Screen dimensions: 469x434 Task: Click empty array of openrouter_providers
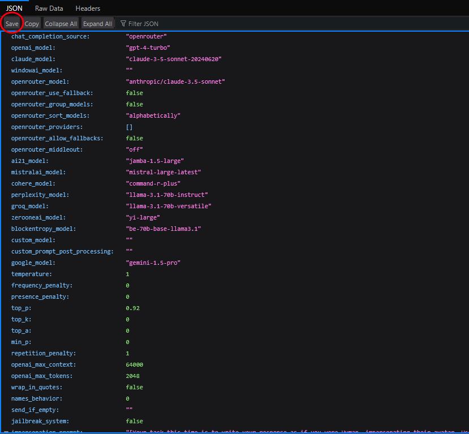click(x=129, y=127)
